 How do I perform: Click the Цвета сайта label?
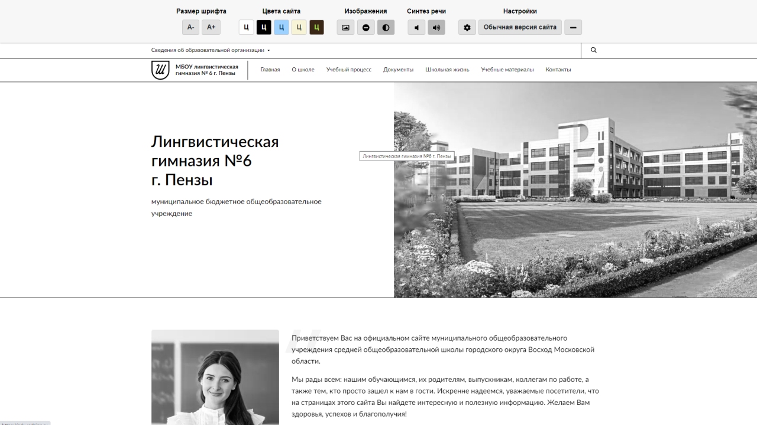(282, 11)
